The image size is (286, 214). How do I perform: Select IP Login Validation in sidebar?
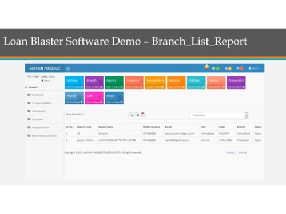pyautogui.click(x=42, y=103)
